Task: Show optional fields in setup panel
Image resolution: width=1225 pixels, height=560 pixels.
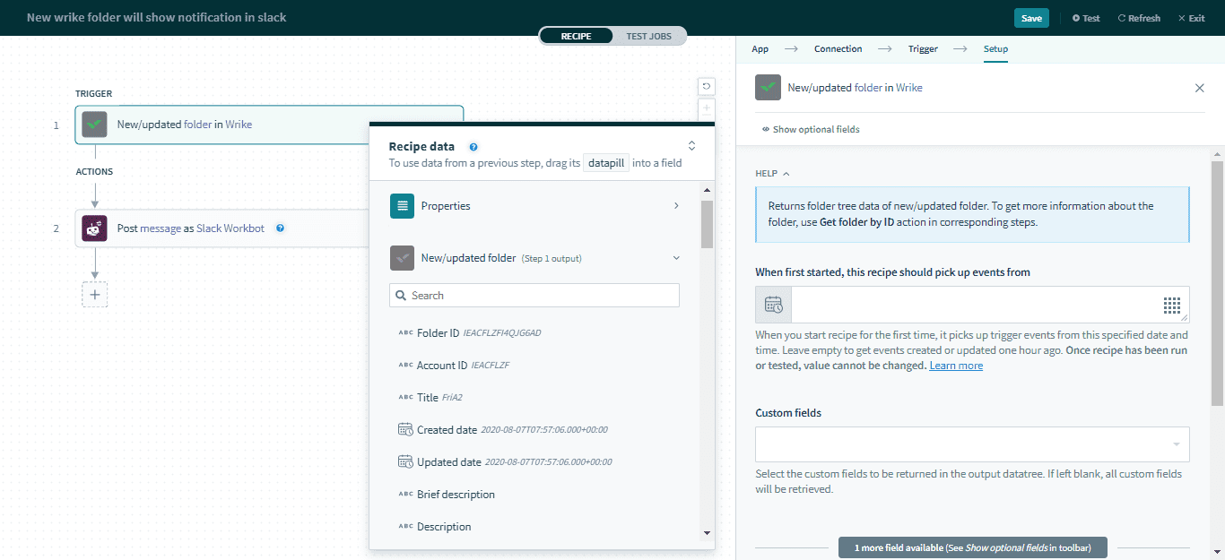Action: [811, 130]
